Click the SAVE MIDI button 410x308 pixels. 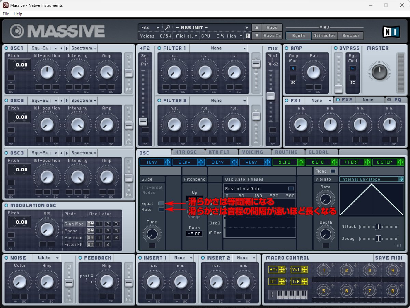(389, 258)
